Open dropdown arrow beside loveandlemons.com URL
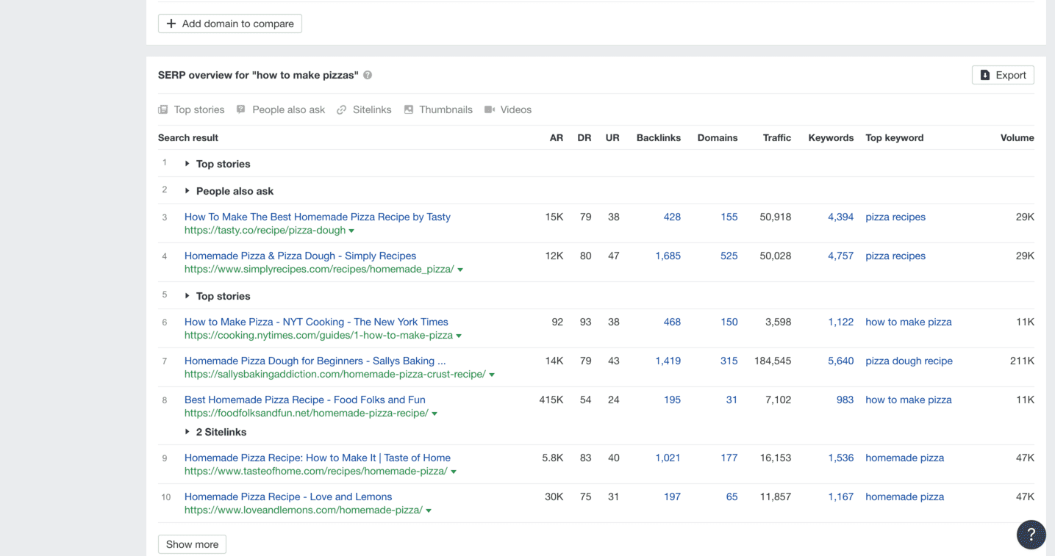 429,510
